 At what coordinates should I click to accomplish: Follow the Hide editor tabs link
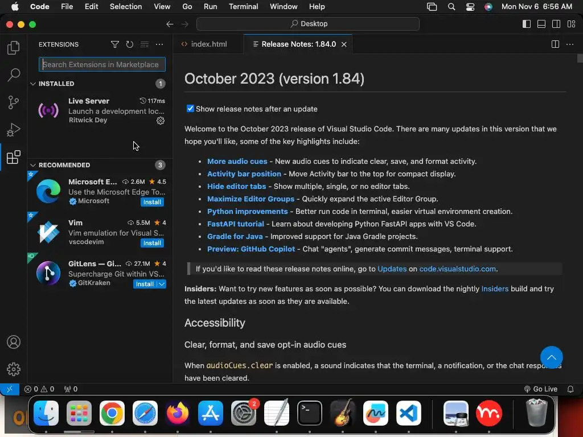pyautogui.click(x=236, y=187)
